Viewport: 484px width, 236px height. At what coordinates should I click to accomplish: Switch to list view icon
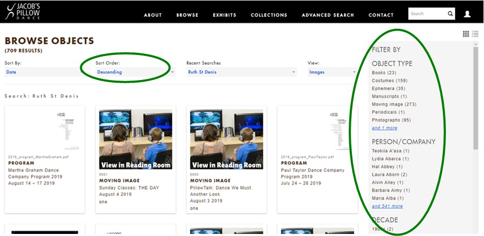point(475,34)
